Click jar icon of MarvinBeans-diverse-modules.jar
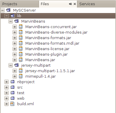Screen dimensions: 116x113 [21, 32]
